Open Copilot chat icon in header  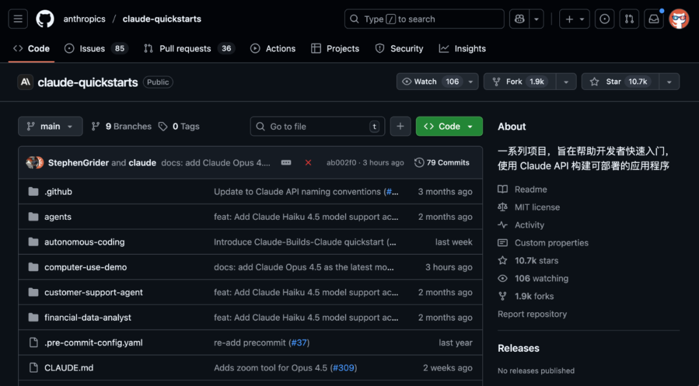pos(519,19)
